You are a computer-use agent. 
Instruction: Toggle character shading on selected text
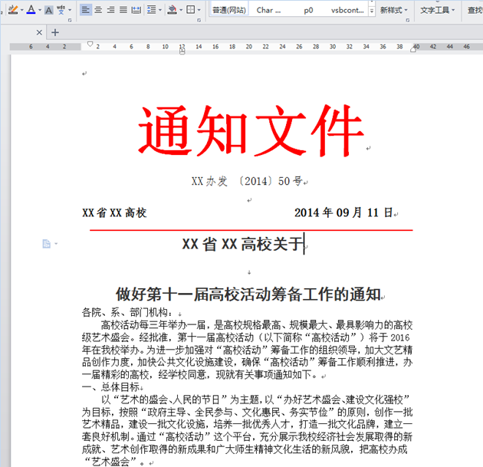point(49,10)
